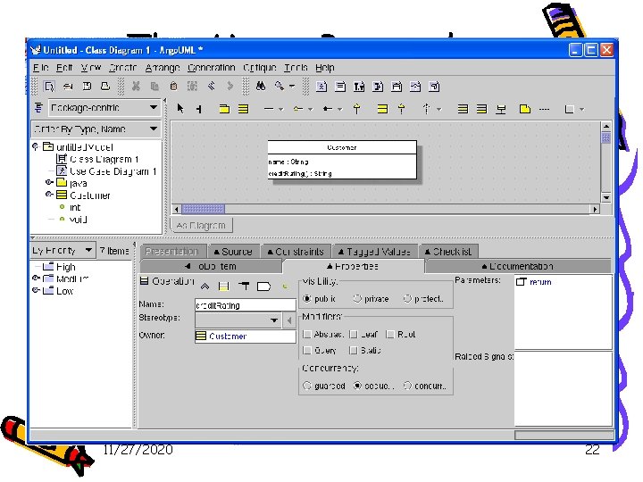
Task: Open the Edit menu
Action: [x=64, y=67]
